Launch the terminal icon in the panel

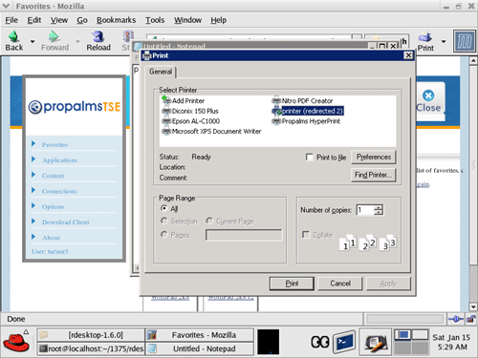344,343
